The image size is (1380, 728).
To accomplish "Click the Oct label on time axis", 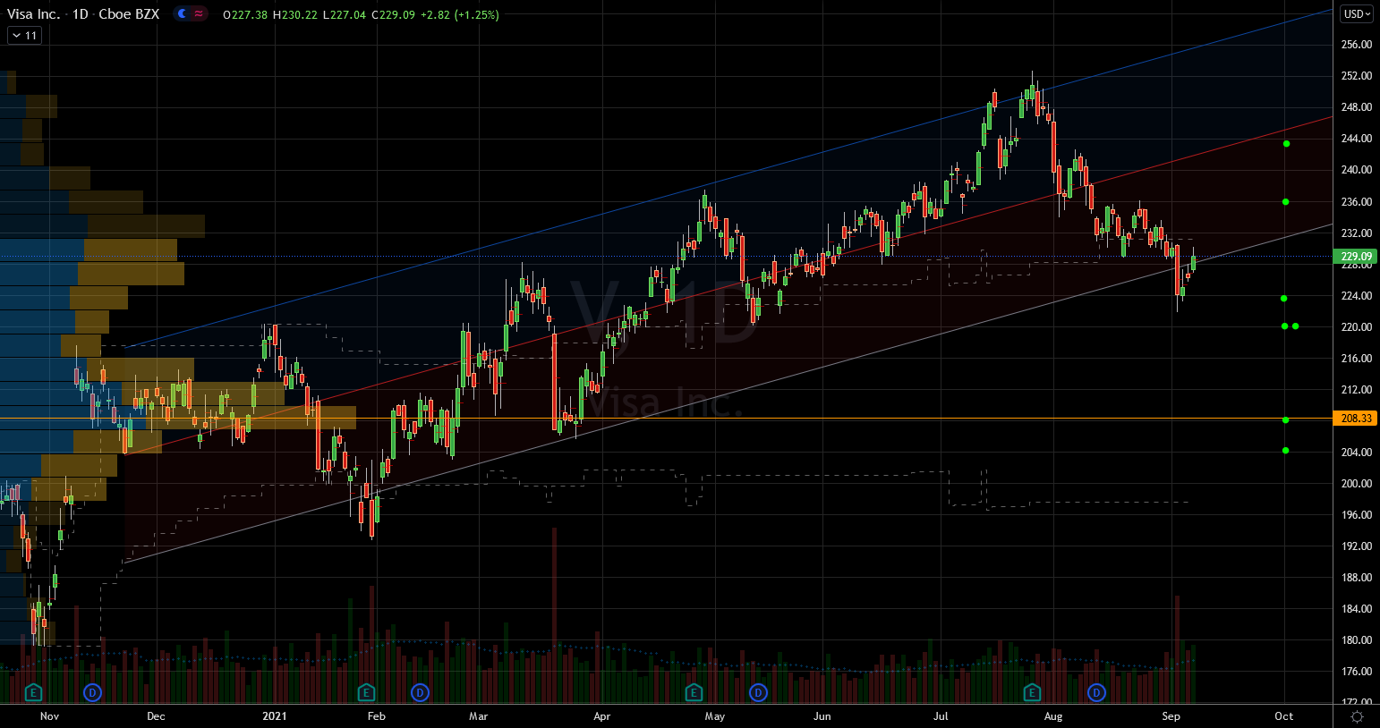I will click(1284, 716).
